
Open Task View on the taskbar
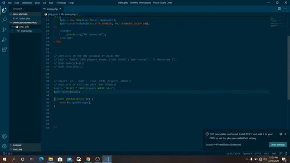pyautogui.click(x=32, y=159)
